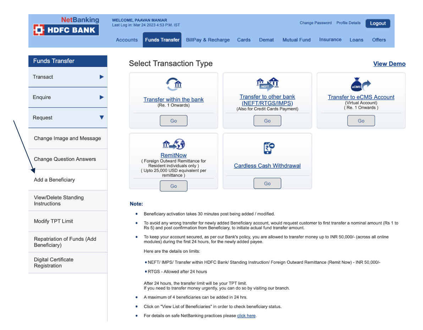Click the Transfer within the bank icon

[174, 84]
